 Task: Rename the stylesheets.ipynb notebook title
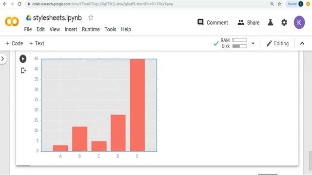click(58, 18)
